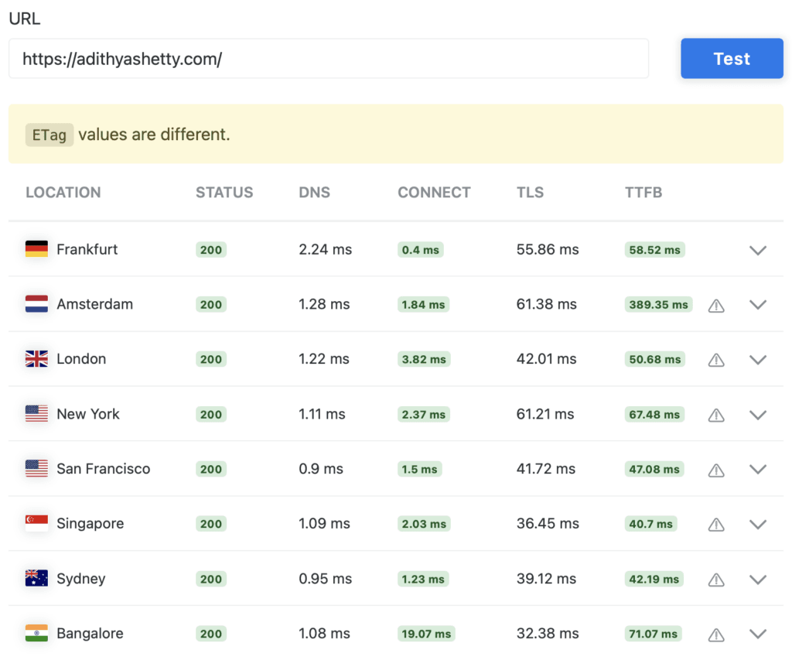
Task: Click the URL input field
Action: point(328,59)
